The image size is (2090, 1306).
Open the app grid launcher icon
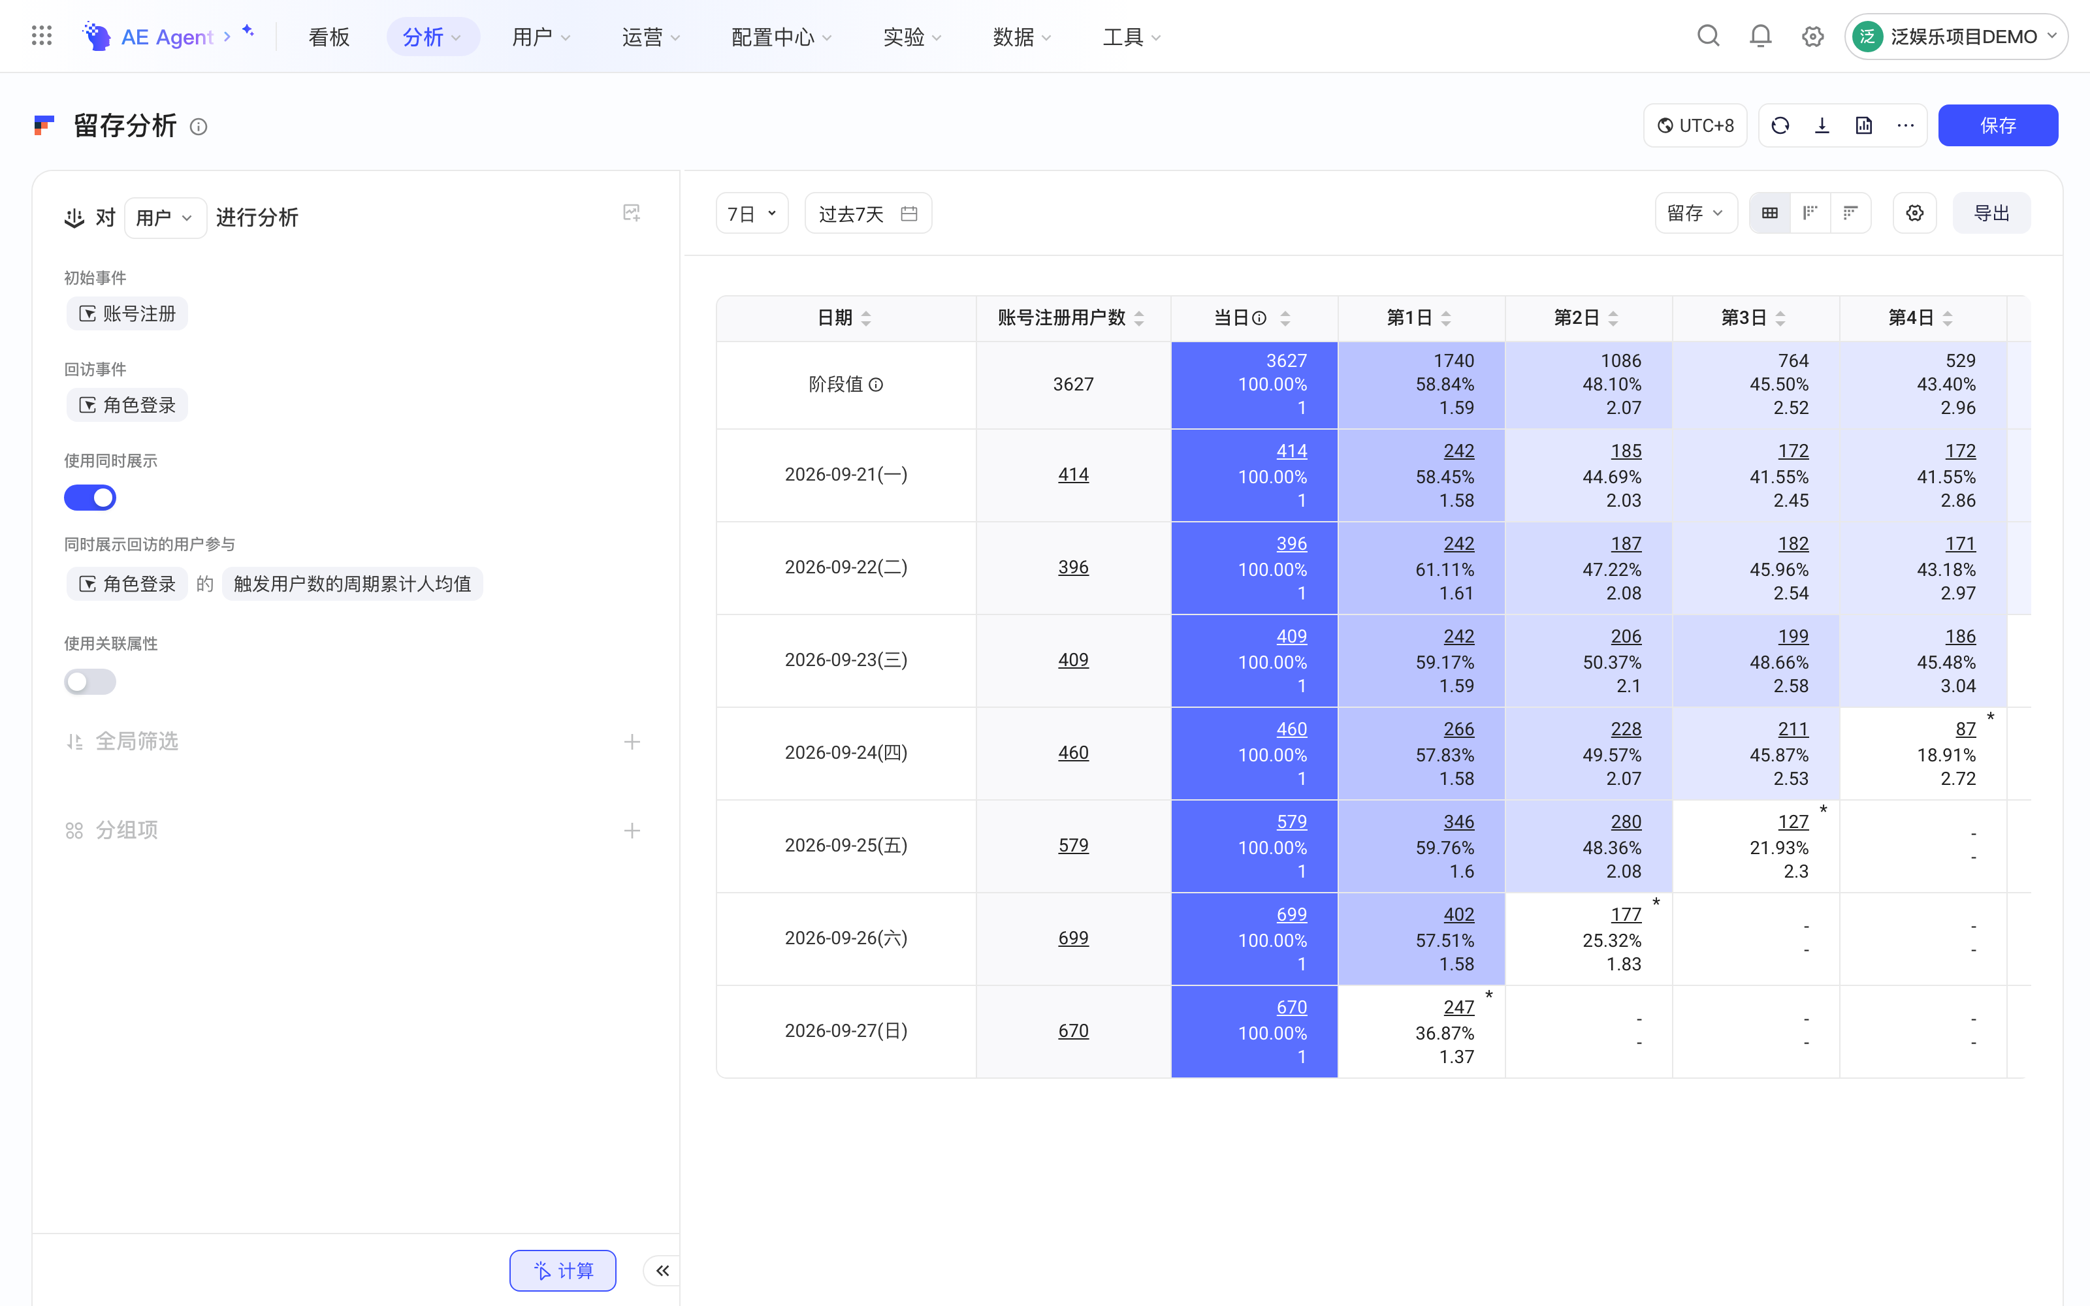[x=41, y=37]
